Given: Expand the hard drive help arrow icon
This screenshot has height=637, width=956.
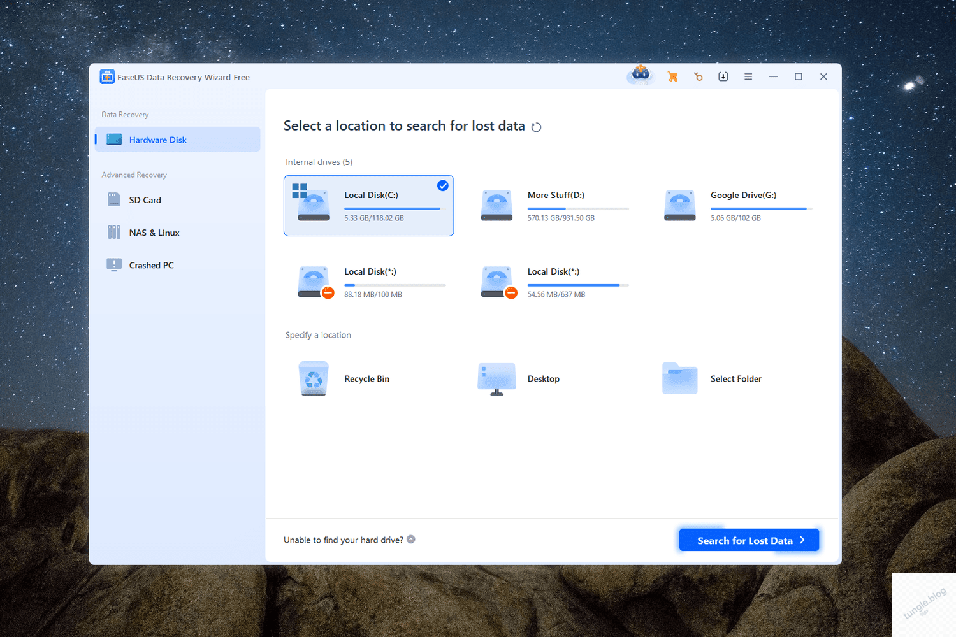Looking at the screenshot, I should point(411,539).
